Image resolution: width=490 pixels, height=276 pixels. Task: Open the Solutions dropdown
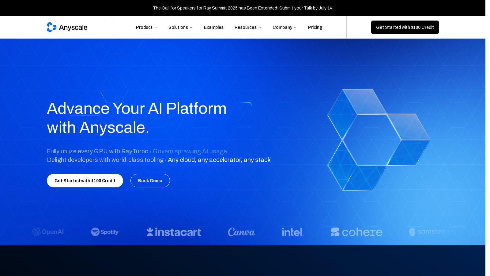180,27
